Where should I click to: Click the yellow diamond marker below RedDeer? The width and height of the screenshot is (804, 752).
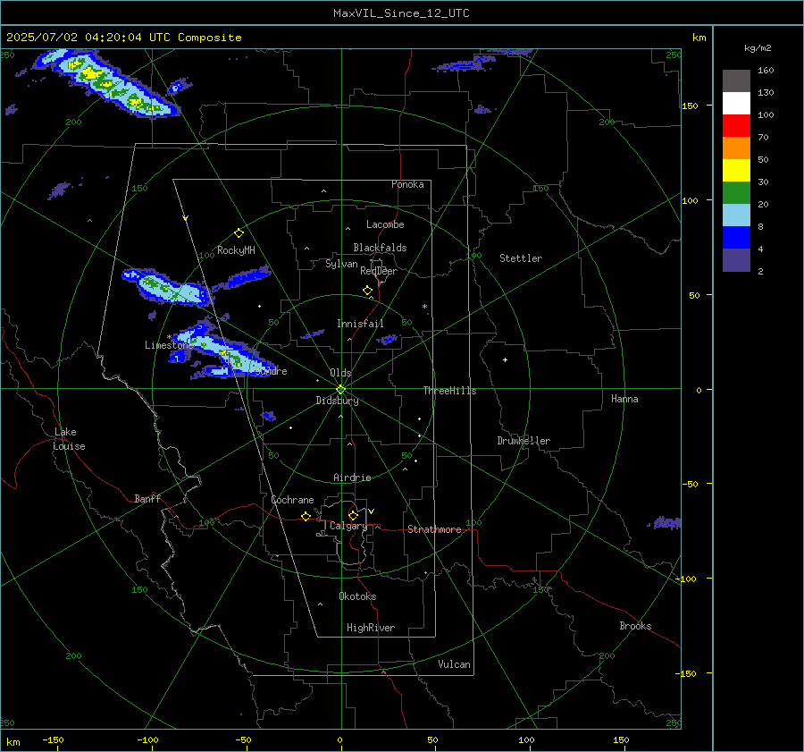coord(368,291)
